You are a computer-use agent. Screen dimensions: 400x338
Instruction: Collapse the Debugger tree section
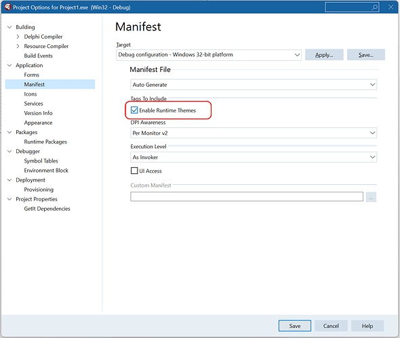click(x=9, y=152)
